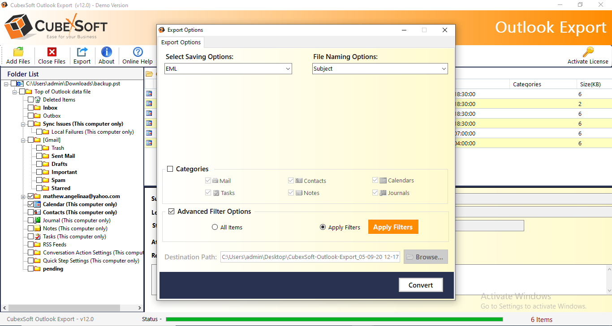The width and height of the screenshot is (612, 326).
Task: Open the Export toolbar icon
Action: pyautogui.click(x=82, y=52)
